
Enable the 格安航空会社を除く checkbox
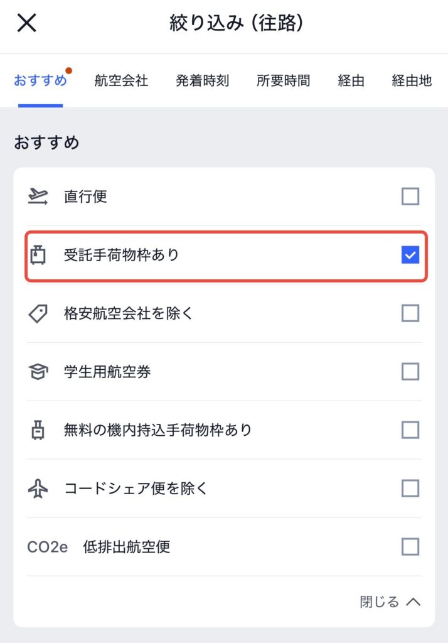tap(410, 313)
